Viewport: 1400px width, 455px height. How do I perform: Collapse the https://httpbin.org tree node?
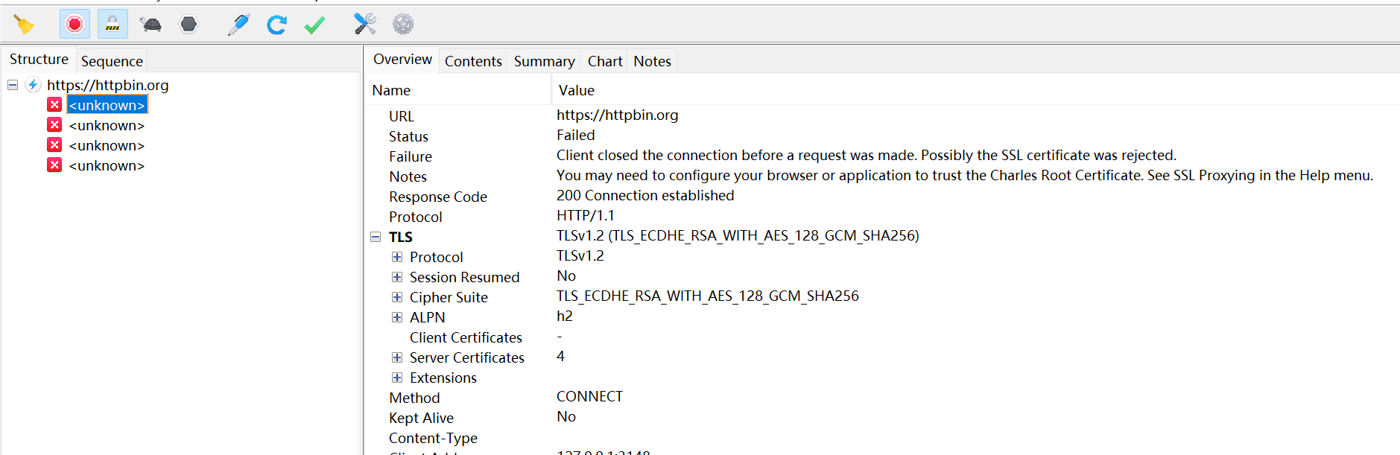point(13,85)
